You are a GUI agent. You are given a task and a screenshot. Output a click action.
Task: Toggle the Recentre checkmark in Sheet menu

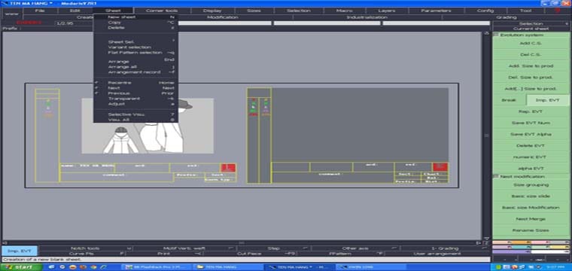click(x=96, y=83)
